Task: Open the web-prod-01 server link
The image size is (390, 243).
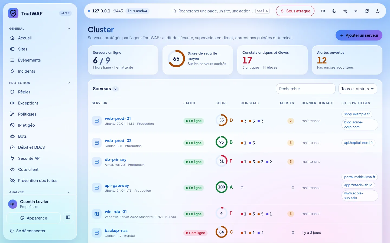Action: click(118, 119)
